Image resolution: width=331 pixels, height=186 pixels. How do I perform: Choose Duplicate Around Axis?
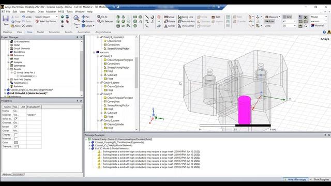[186, 21]
